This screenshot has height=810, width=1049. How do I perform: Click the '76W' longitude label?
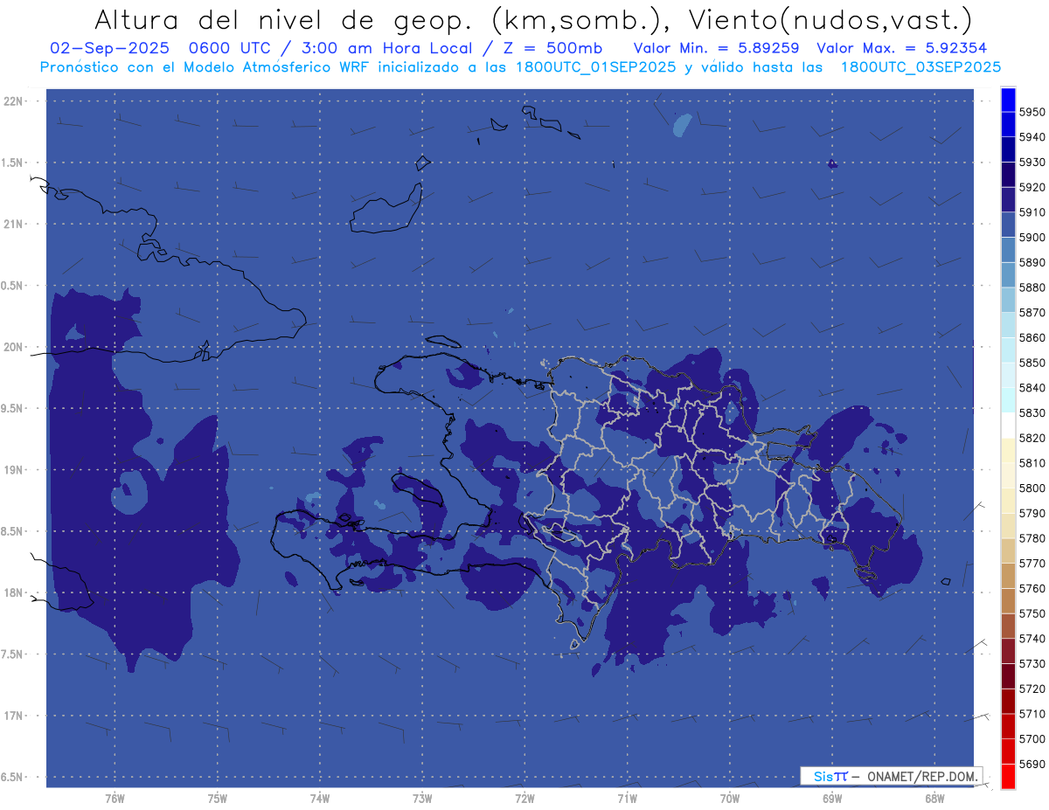pos(115,798)
